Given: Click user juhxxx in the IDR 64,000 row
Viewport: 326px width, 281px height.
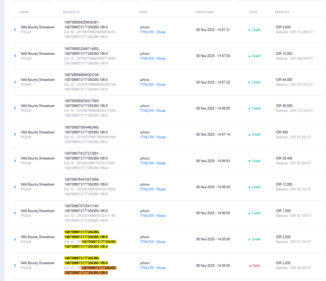Looking at the screenshot, I should 145,80.
